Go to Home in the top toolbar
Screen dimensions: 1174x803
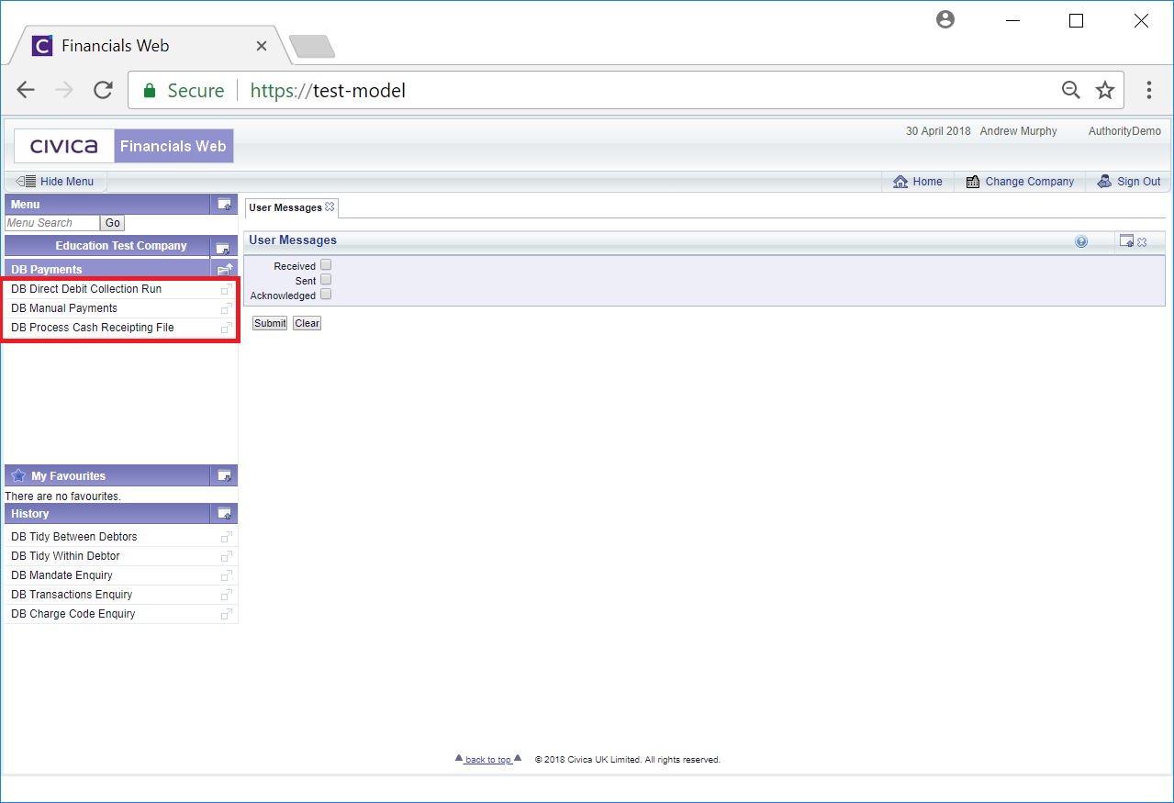(x=918, y=182)
